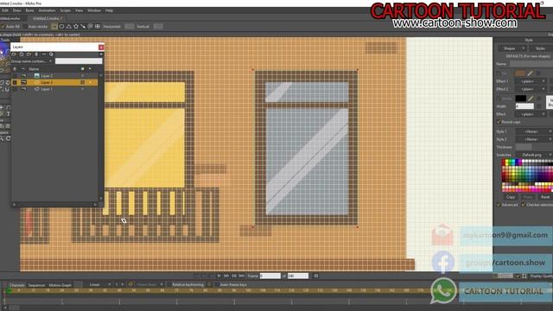The width and height of the screenshot is (553, 311).
Task: Open the Scripts menu
Action: (66, 10)
